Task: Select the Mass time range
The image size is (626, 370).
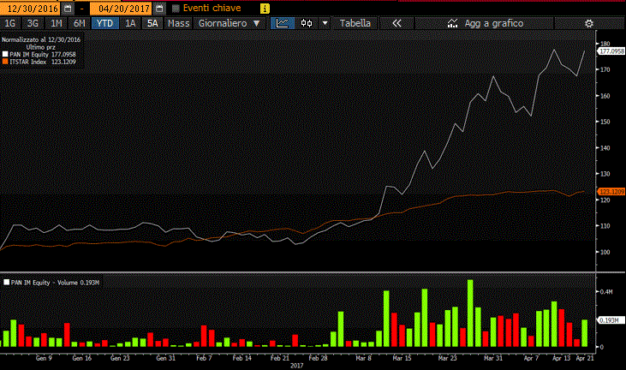Action: point(178,23)
